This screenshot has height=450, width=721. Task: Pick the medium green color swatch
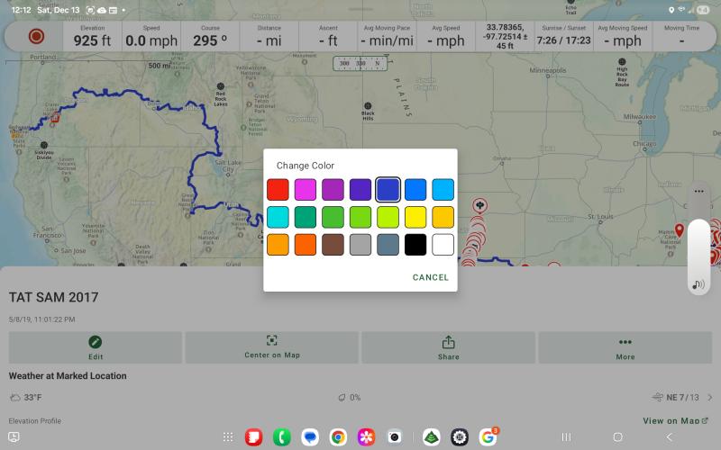tap(333, 217)
